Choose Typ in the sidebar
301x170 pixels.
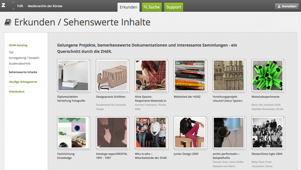(11, 52)
